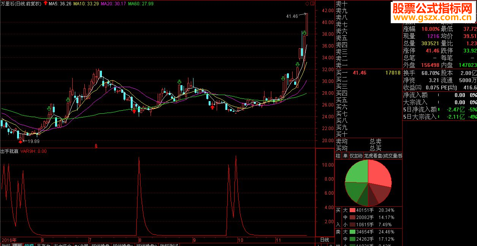Click the 大宗流入 row label

(415, 102)
